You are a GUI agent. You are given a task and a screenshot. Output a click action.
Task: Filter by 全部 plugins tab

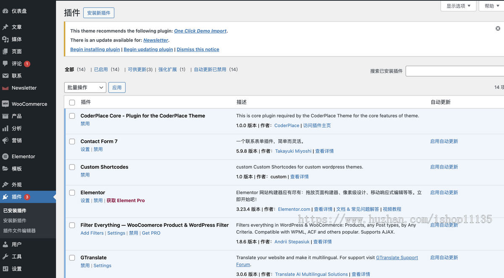69,69
